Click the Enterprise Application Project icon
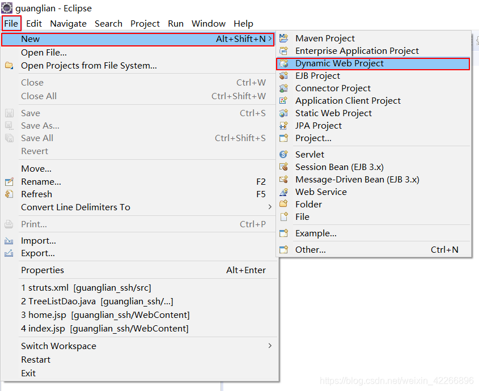Image resolution: width=479 pixels, height=391 pixels. click(x=283, y=50)
